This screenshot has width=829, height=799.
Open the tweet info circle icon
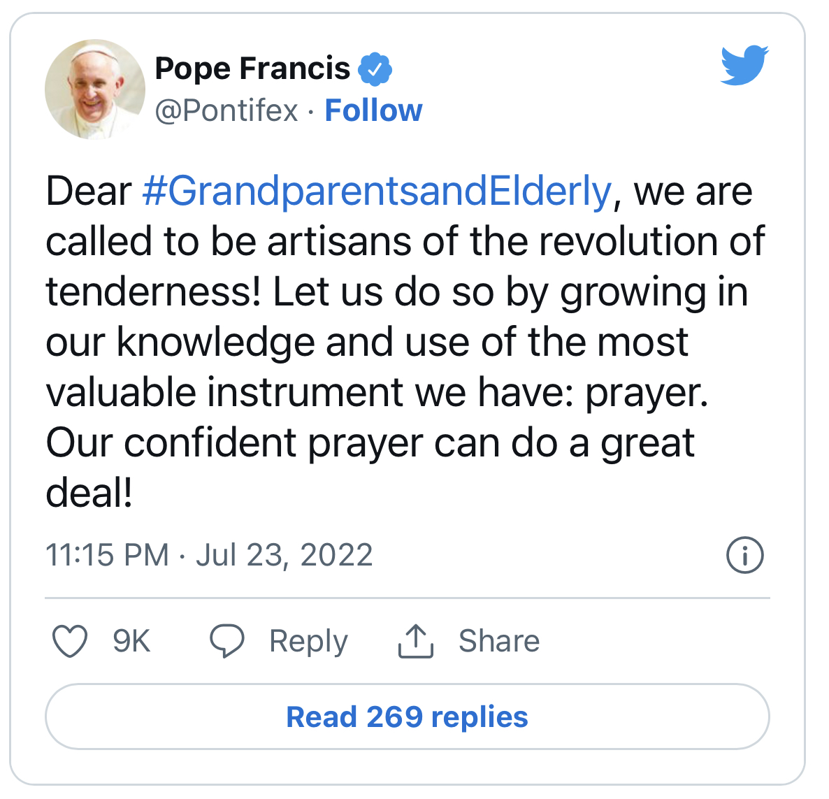pos(745,555)
